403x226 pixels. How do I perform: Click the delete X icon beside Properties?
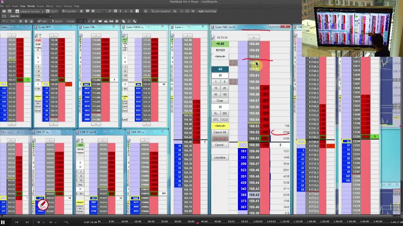[81, 11]
